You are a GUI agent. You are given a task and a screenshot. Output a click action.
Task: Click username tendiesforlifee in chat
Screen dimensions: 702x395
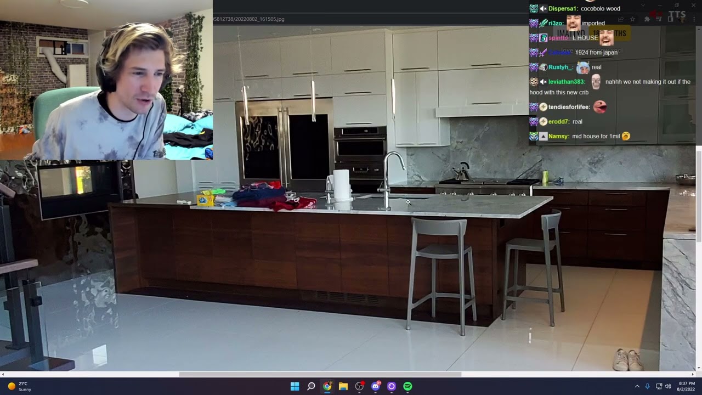(x=569, y=107)
